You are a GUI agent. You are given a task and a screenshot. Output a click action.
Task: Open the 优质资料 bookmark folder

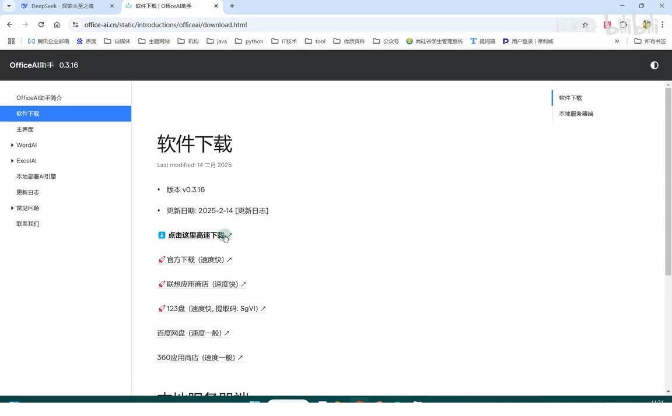[349, 41]
